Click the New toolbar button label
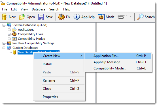Image resolution: width=159 pixels, height=107 pixels. pyautogui.click(x=12, y=17)
